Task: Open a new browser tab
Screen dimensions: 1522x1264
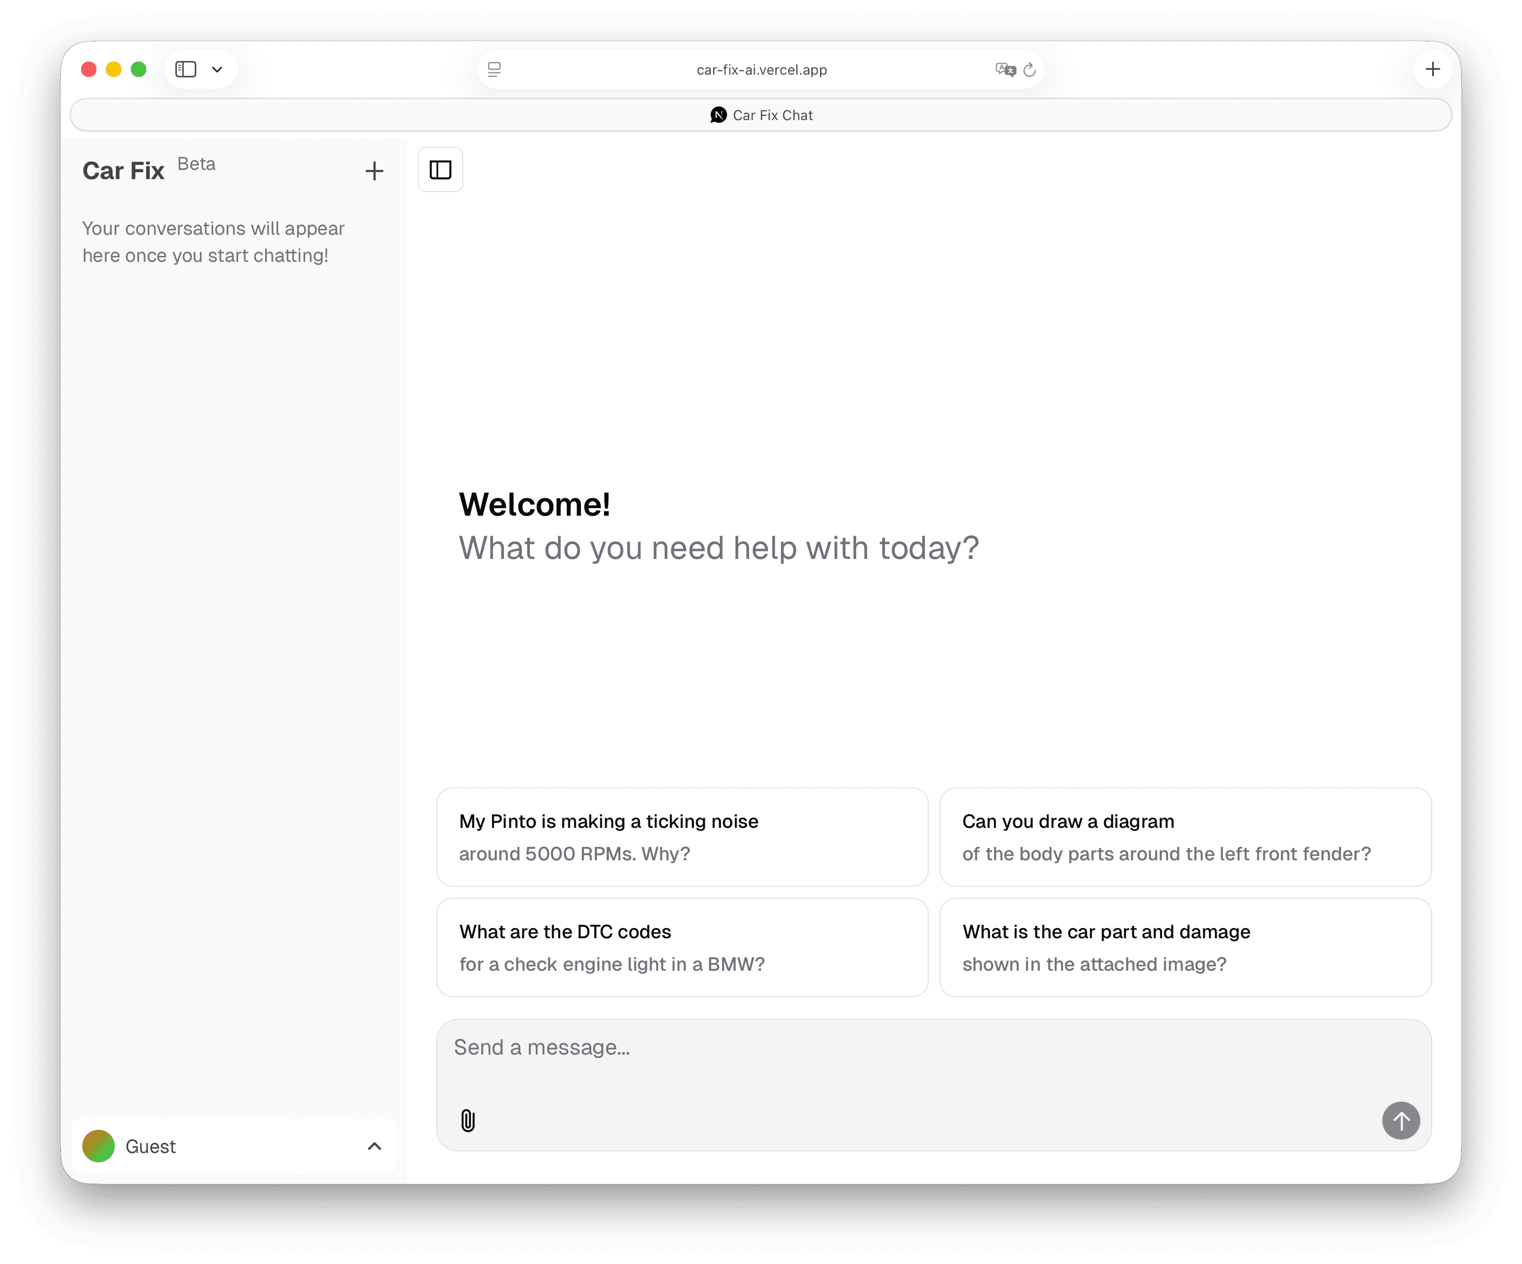Action: coord(1432,70)
